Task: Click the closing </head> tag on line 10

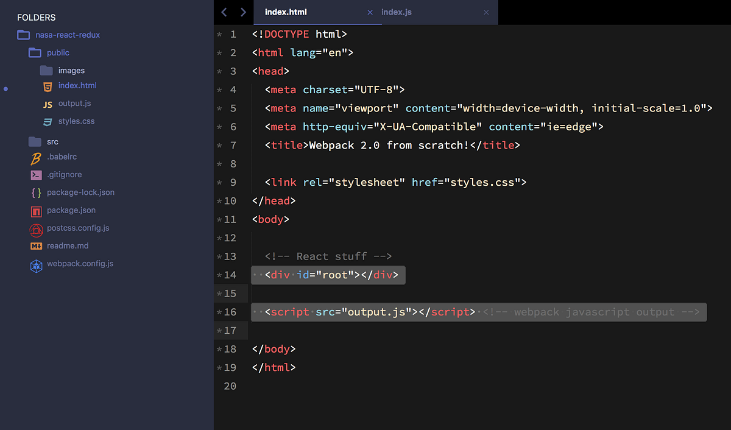Action: 274,201
